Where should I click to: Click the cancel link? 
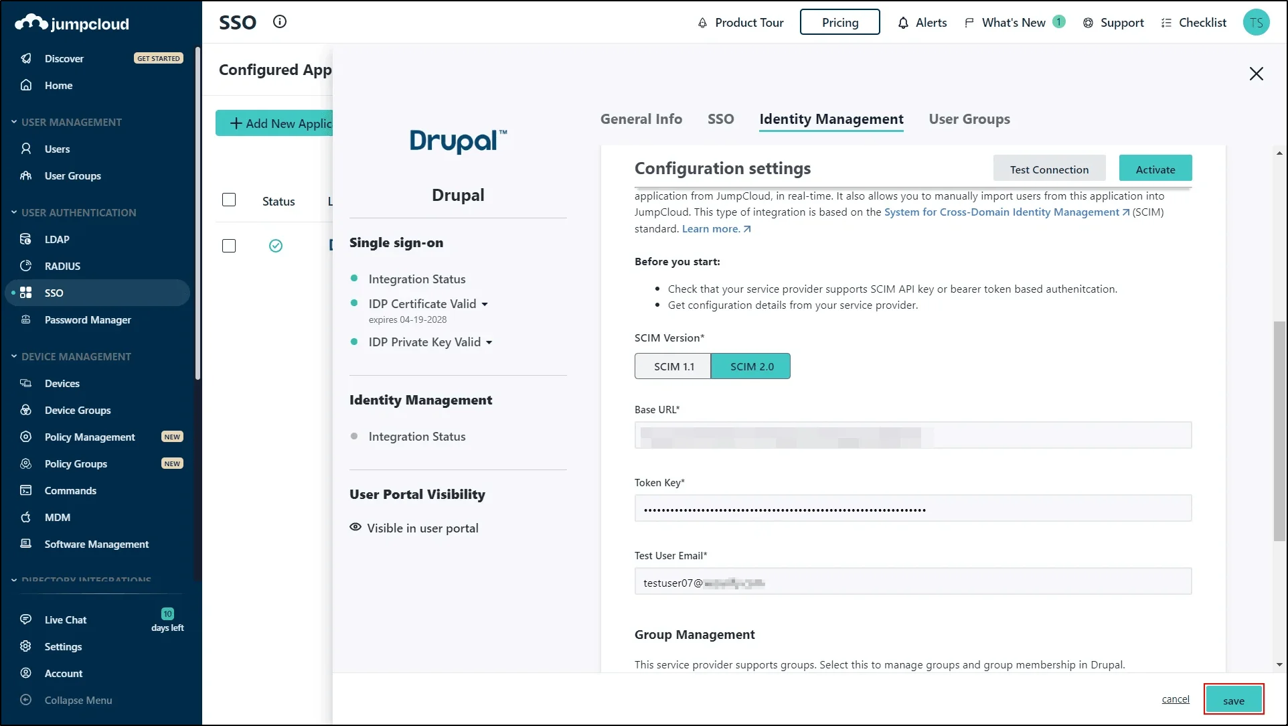(x=1176, y=699)
